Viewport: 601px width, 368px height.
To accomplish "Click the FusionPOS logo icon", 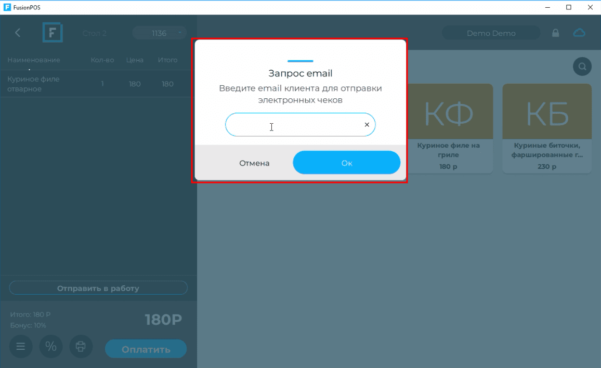I will (53, 33).
